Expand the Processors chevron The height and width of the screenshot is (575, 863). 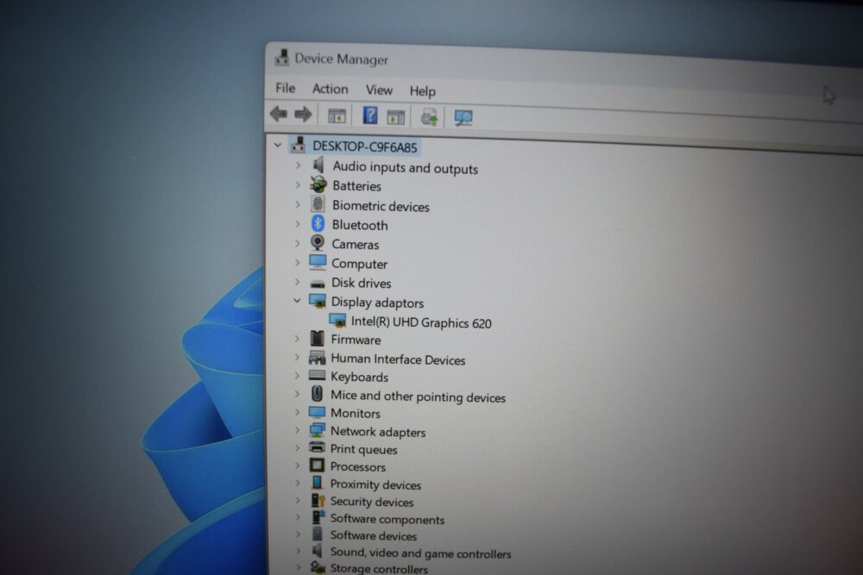pyautogui.click(x=297, y=465)
